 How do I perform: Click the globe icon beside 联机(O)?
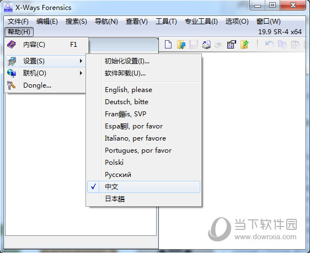coord(12,73)
